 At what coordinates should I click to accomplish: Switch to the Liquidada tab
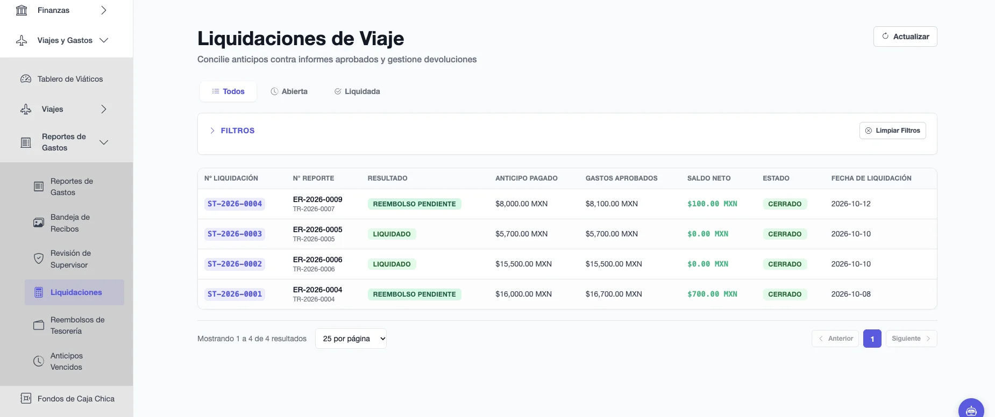tap(357, 91)
